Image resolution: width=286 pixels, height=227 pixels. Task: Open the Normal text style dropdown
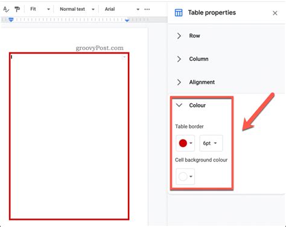coord(77,9)
